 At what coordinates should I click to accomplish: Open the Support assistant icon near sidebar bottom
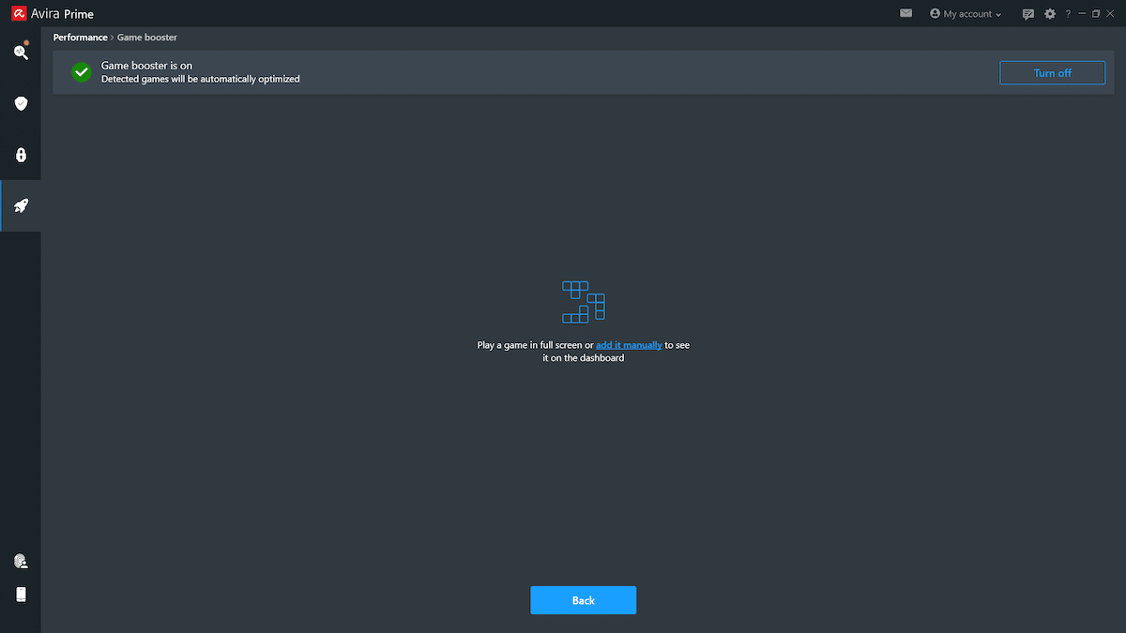[x=21, y=560]
